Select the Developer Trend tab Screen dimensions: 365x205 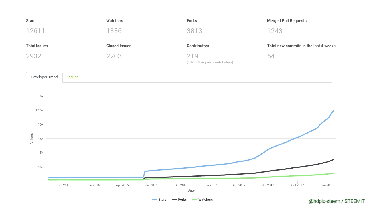coord(44,77)
